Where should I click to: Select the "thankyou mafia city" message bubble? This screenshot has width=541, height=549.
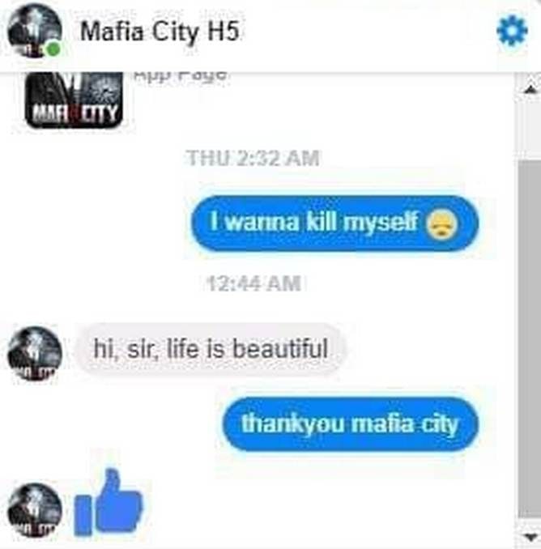pyautogui.click(x=350, y=424)
